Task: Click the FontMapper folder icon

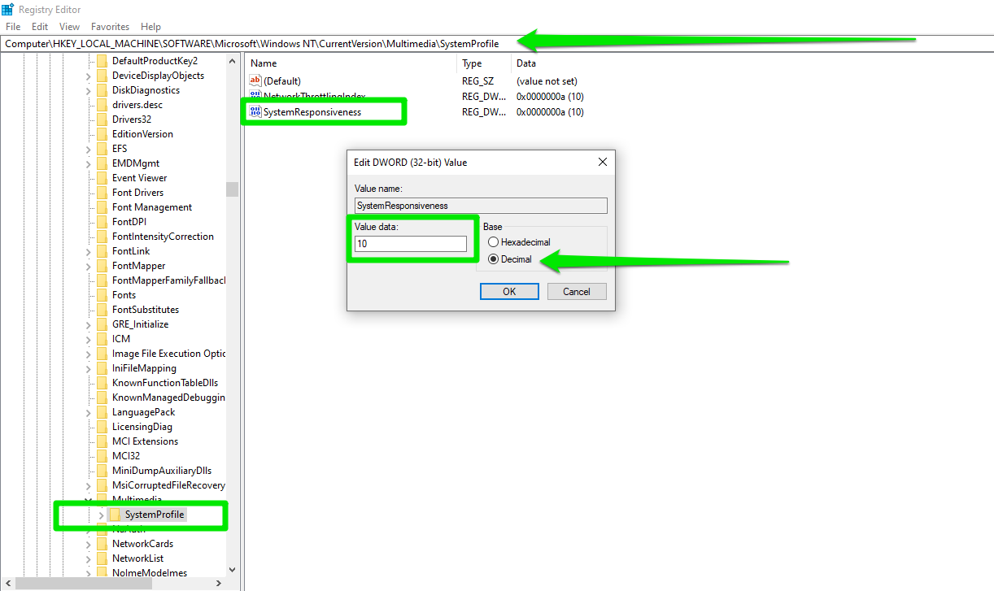Action: tap(102, 266)
